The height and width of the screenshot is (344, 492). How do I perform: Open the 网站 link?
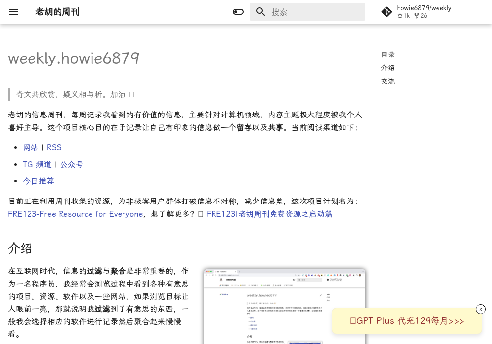point(31,147)
